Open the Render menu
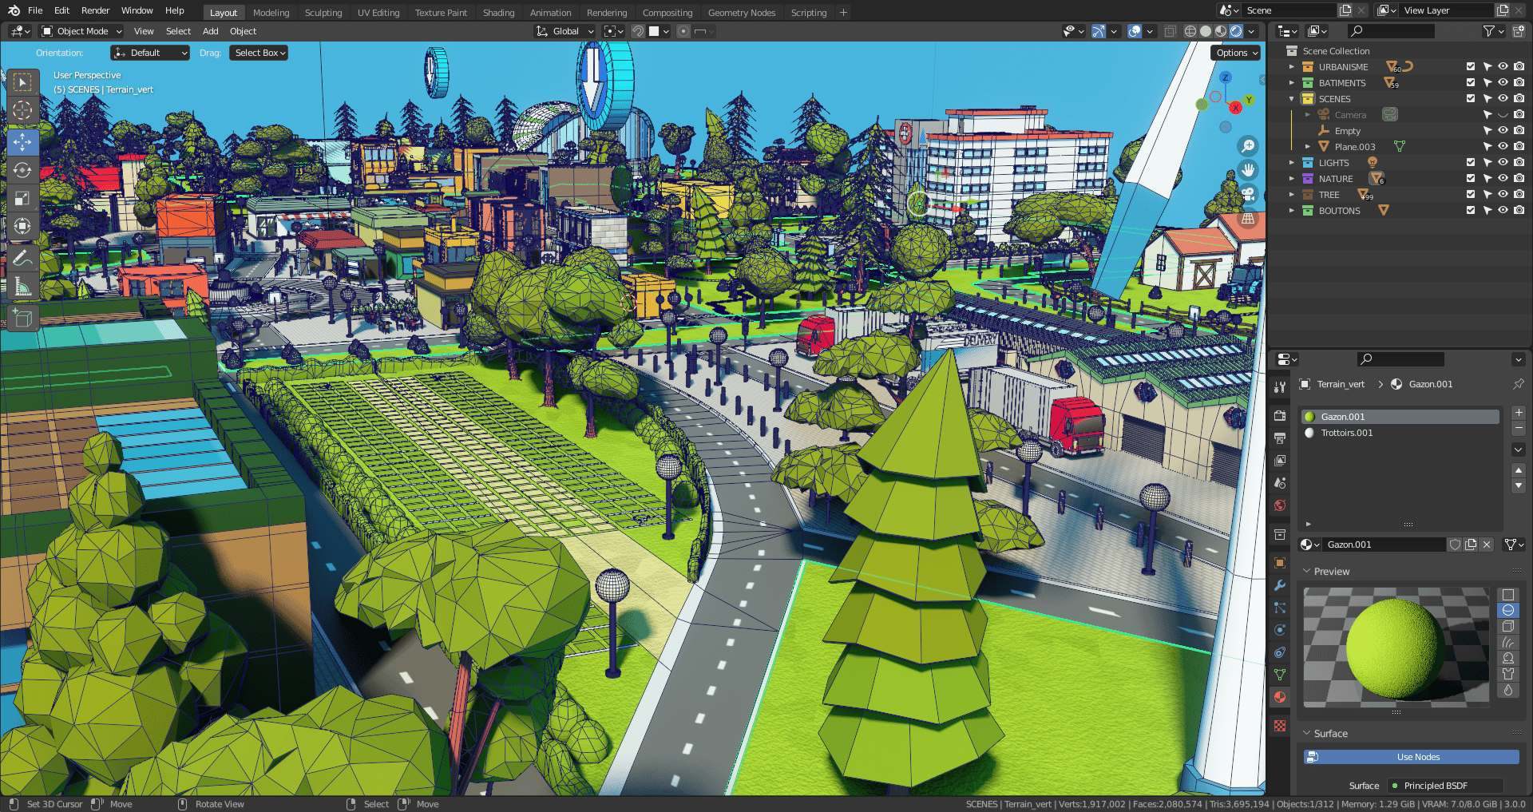1533x812 pixels. tap(95, 10)
